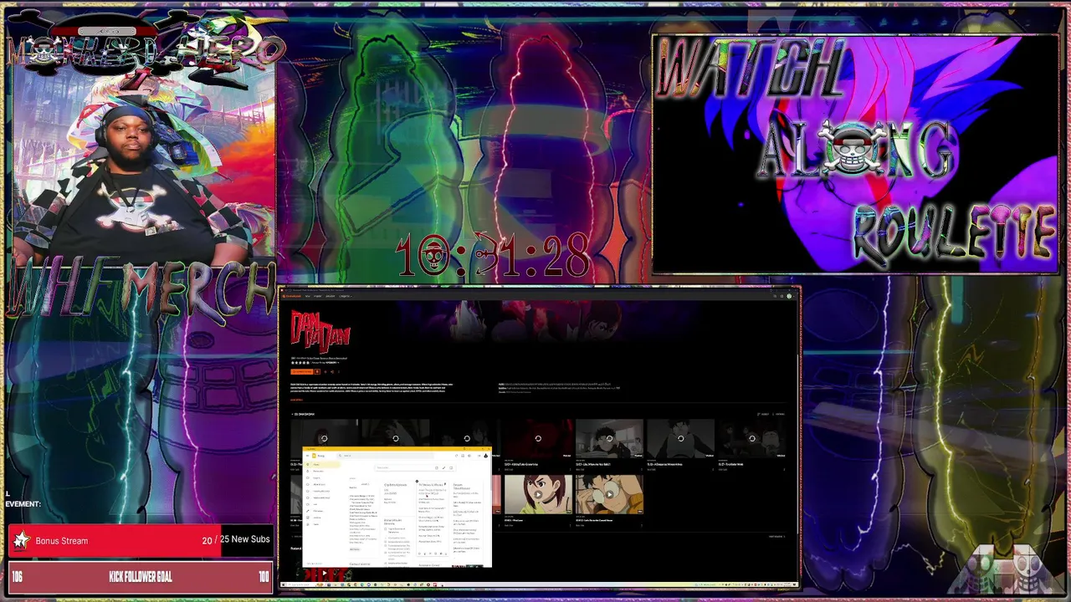
Task: Open Keep settings gear icon
Action: click(x=469, y=456)
